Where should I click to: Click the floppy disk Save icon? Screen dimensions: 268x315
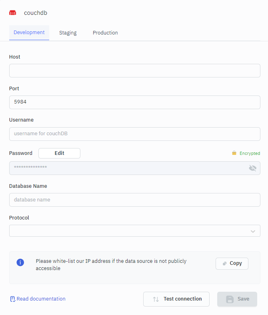point(230,299)
